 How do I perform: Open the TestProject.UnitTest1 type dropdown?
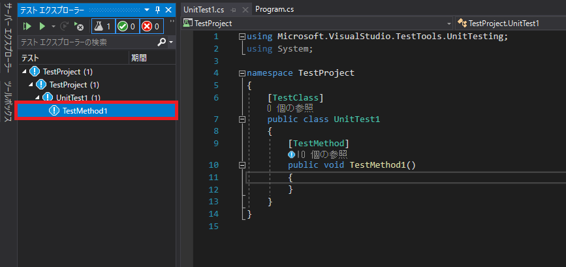tap(509, 23)
